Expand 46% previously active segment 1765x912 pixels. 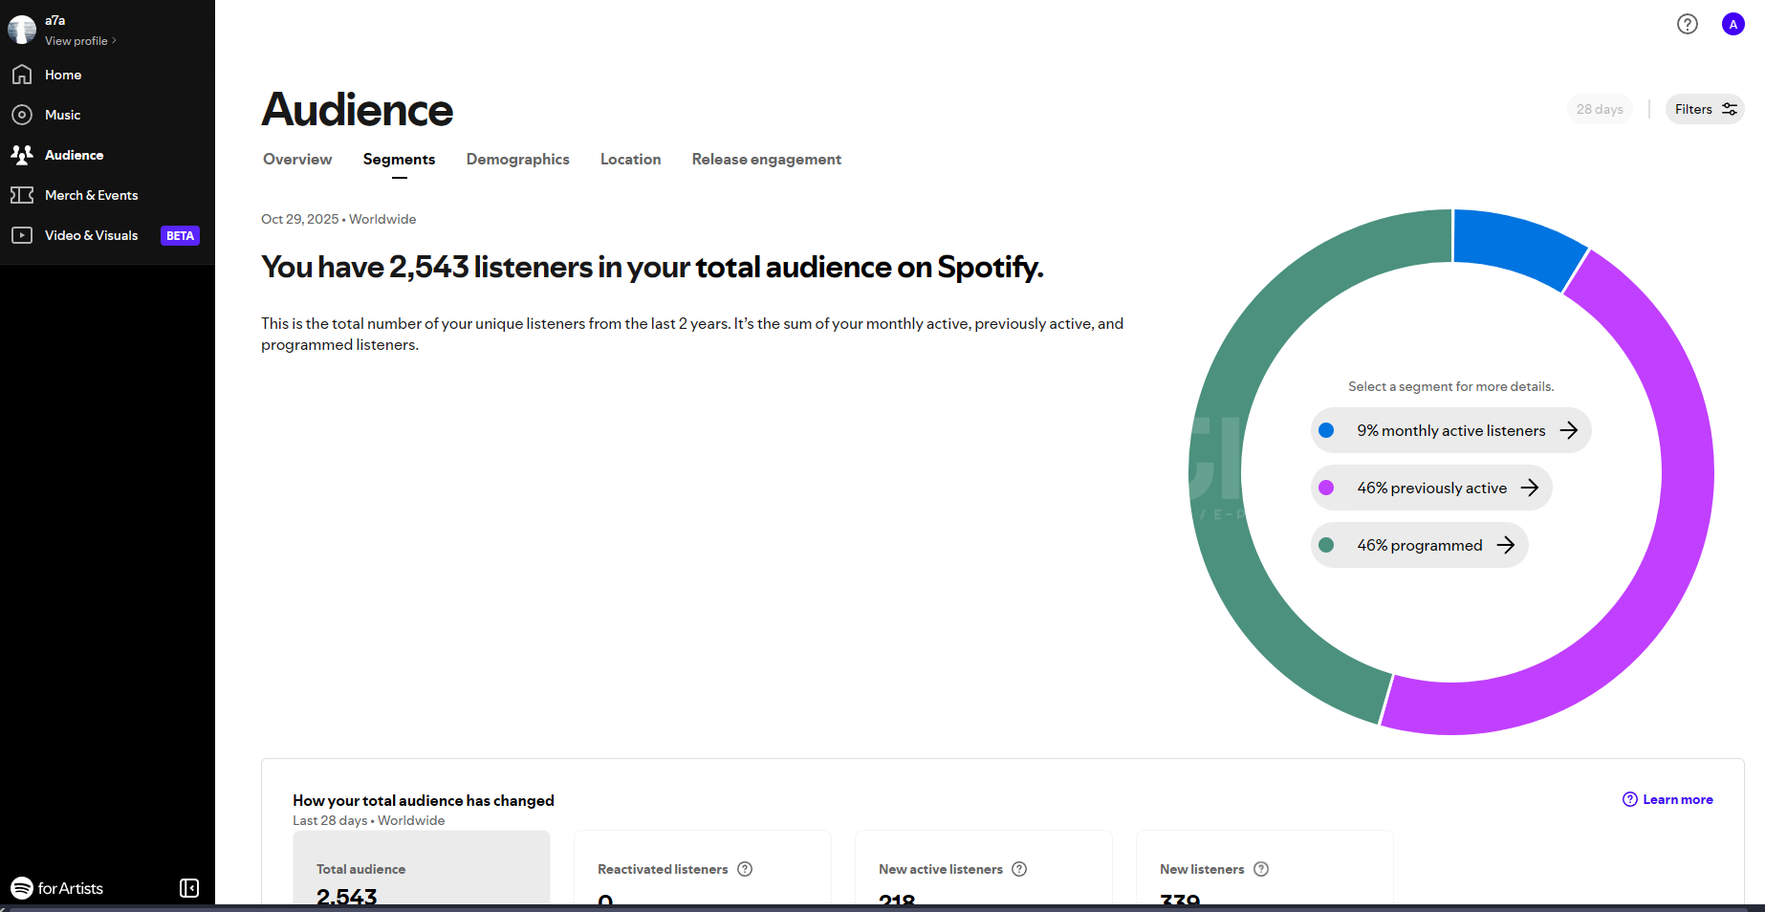tap(1431, 488)
